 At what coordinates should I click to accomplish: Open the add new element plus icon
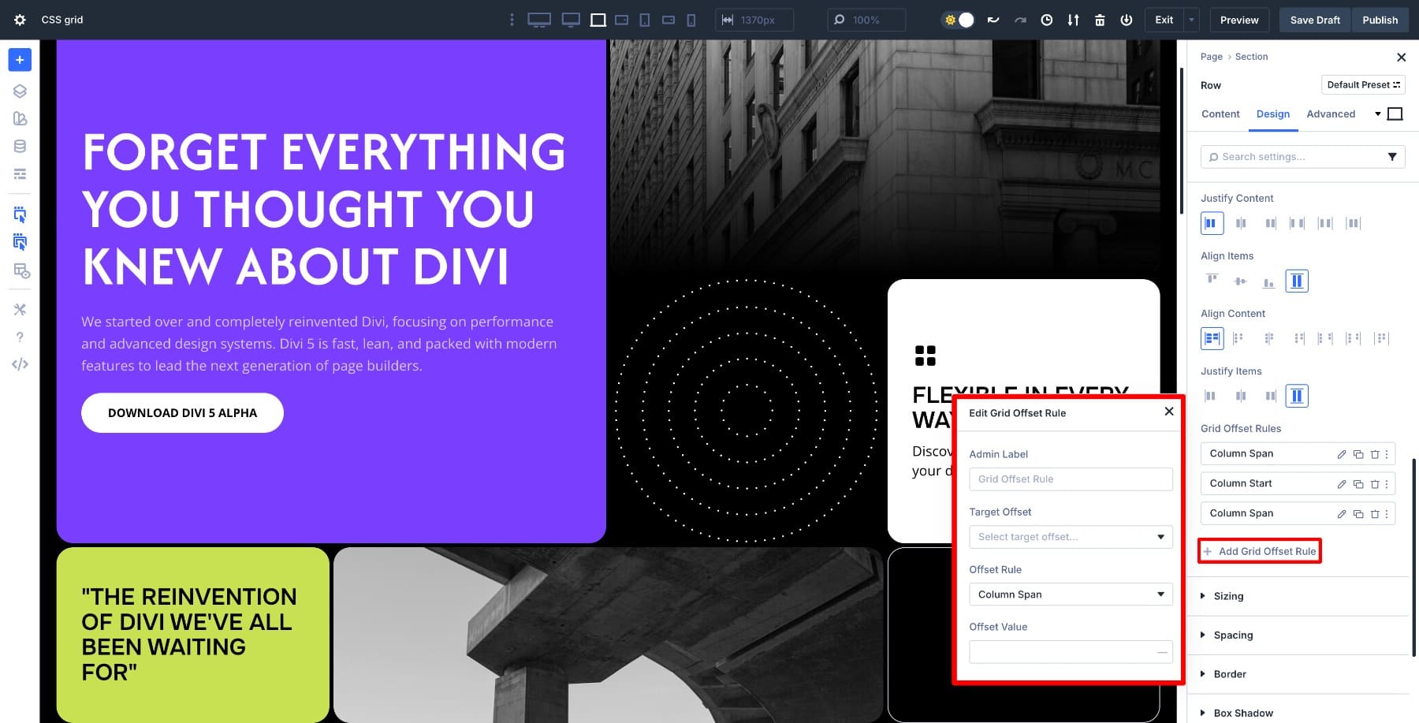tap(19, 59)
